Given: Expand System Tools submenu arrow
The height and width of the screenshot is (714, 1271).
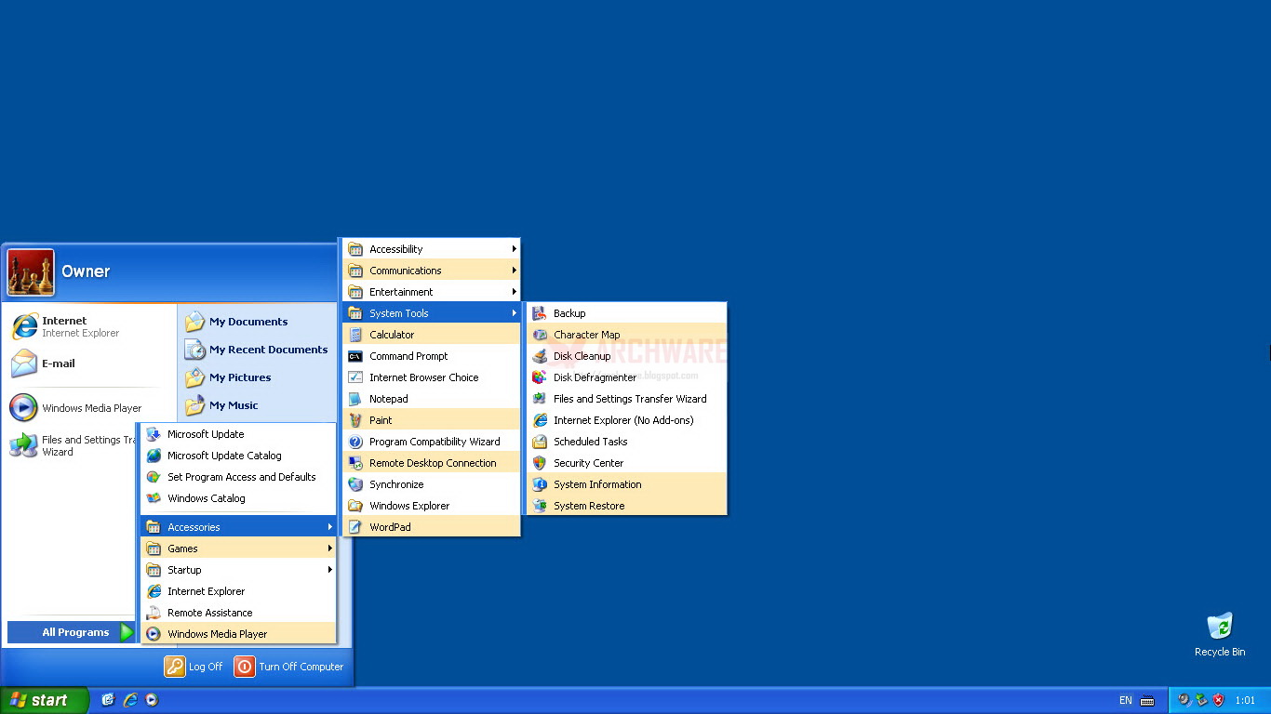Looking at the screenshot, I should (x=514, y=313).
